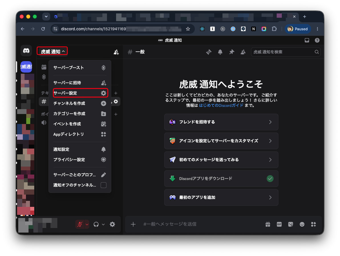The width and height of the screenshot is (340, 256).
Task: Open help question mark icon
Action: (317, 40)
